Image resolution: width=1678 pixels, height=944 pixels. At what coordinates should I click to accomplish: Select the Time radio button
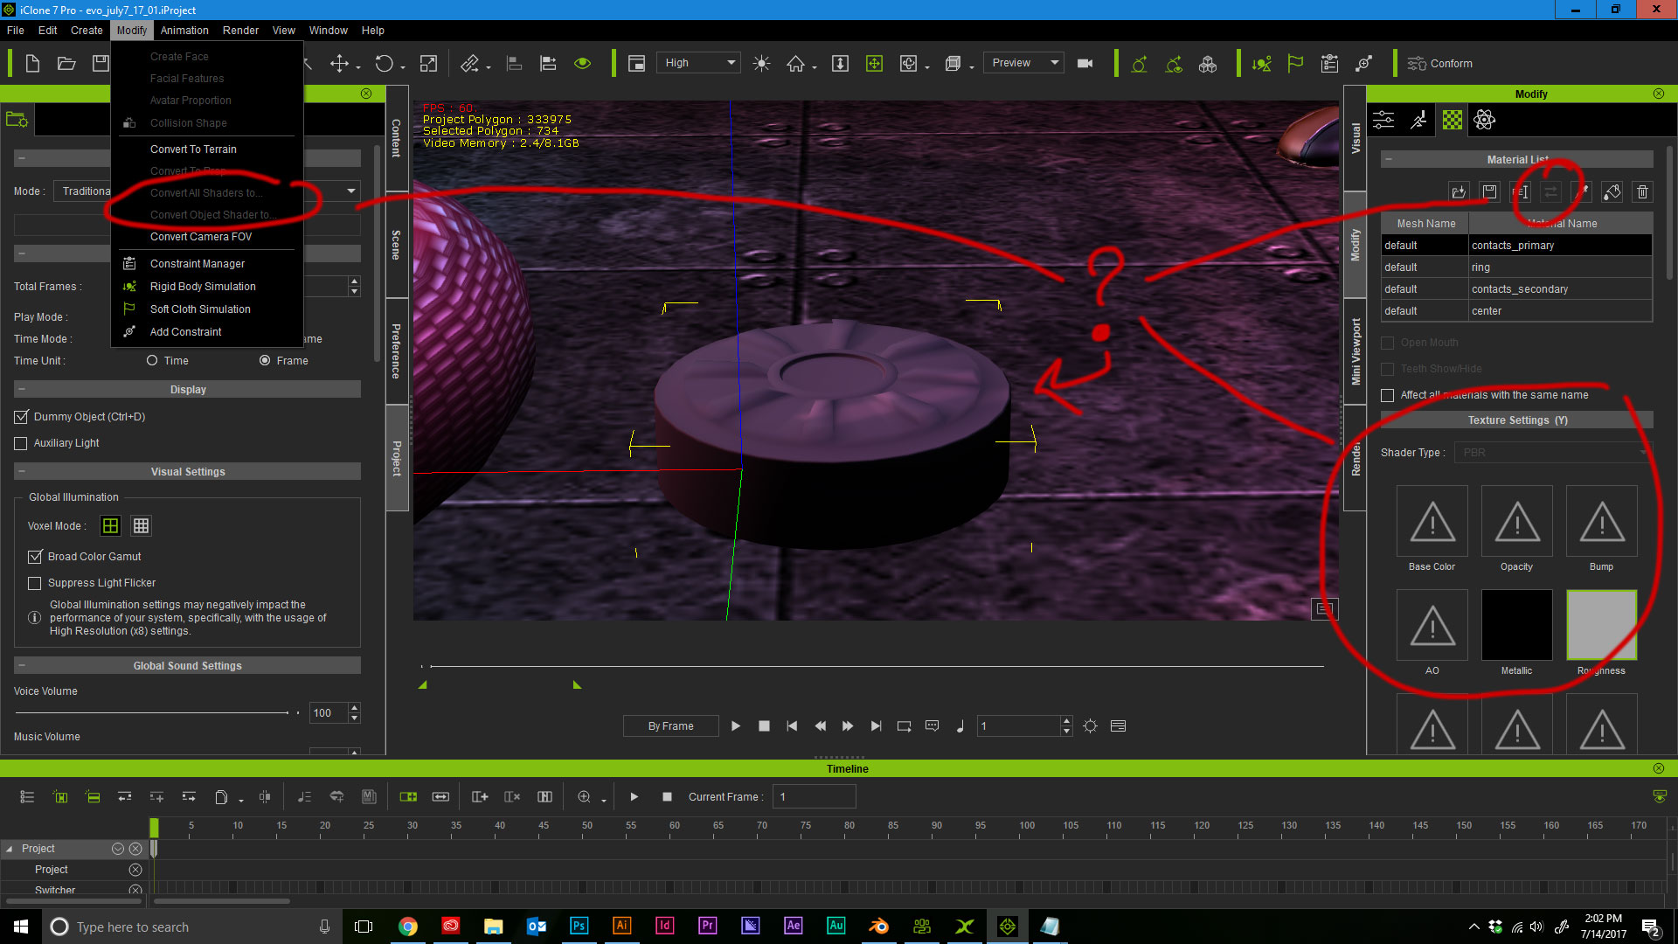(152, 361)
